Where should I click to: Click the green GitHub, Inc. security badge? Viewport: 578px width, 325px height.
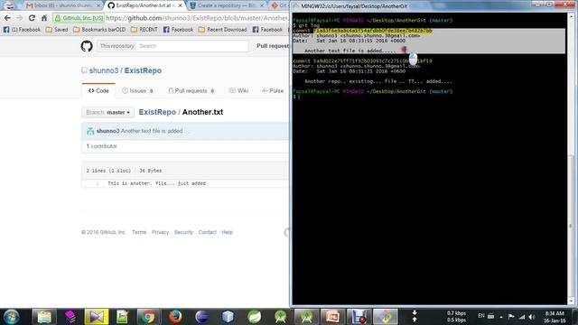(79, 18)
